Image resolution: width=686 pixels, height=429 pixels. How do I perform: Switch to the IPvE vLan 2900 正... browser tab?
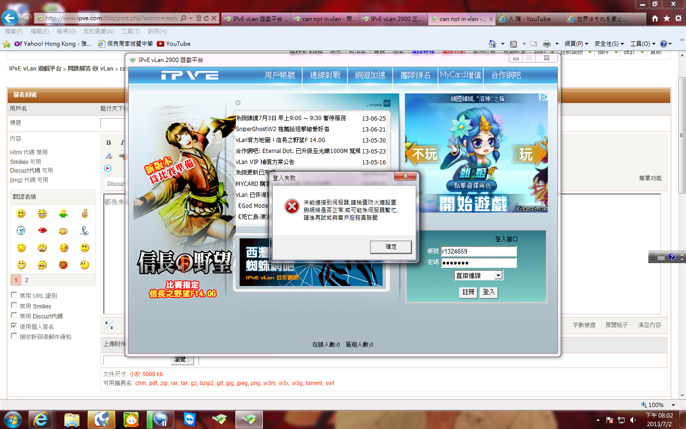[393, 19]
